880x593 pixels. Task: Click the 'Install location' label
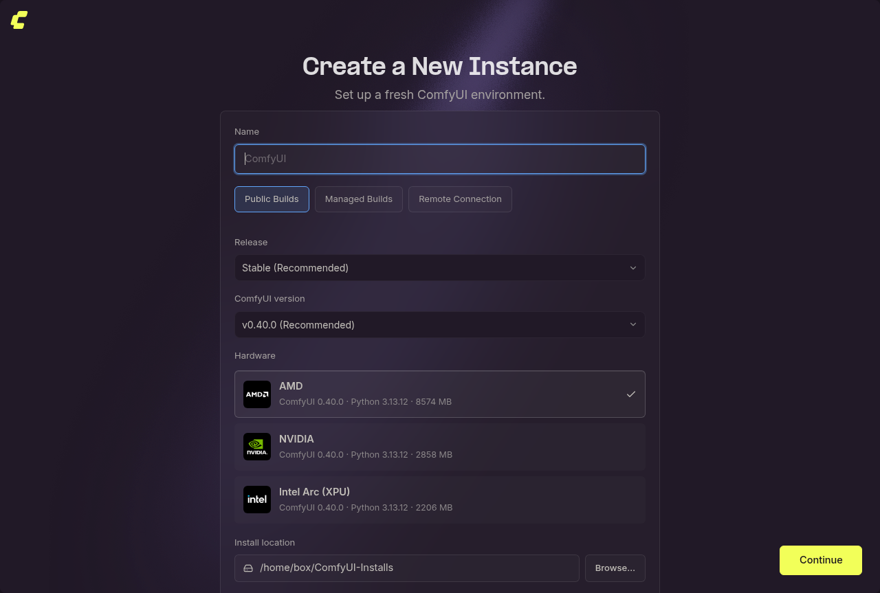coord(265,542)
